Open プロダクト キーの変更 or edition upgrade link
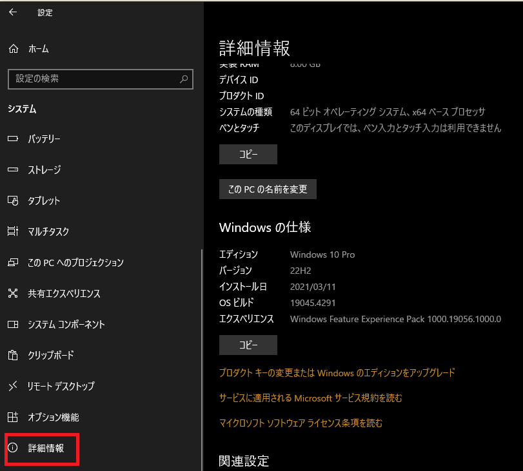The width and height of the screenshot is (523, 471). (x=337, y=372)
